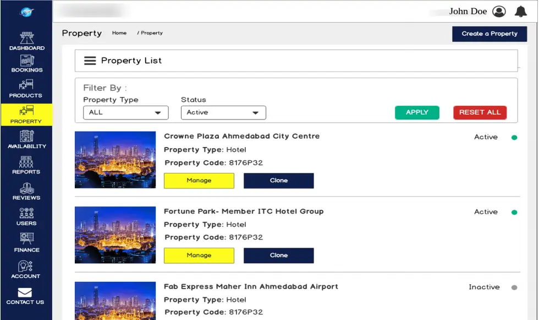
Task: Open the John Doe profile avatar icon
Action: pyautogui.click(x=499, y=12)
